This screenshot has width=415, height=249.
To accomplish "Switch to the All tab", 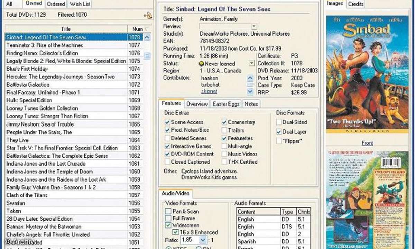I will [x=9, y=4].
